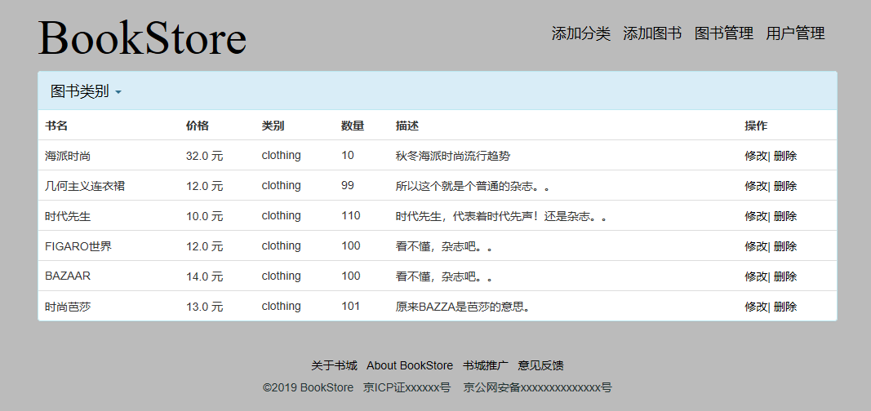Screen dimensions: 871x411
Task: Click the clothing category of 海派时尚
Action: [x=281, y=155]
